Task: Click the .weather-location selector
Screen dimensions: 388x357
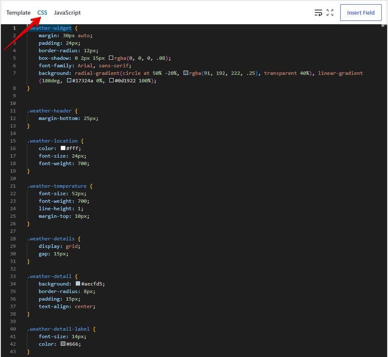Action: click(52, 141)
